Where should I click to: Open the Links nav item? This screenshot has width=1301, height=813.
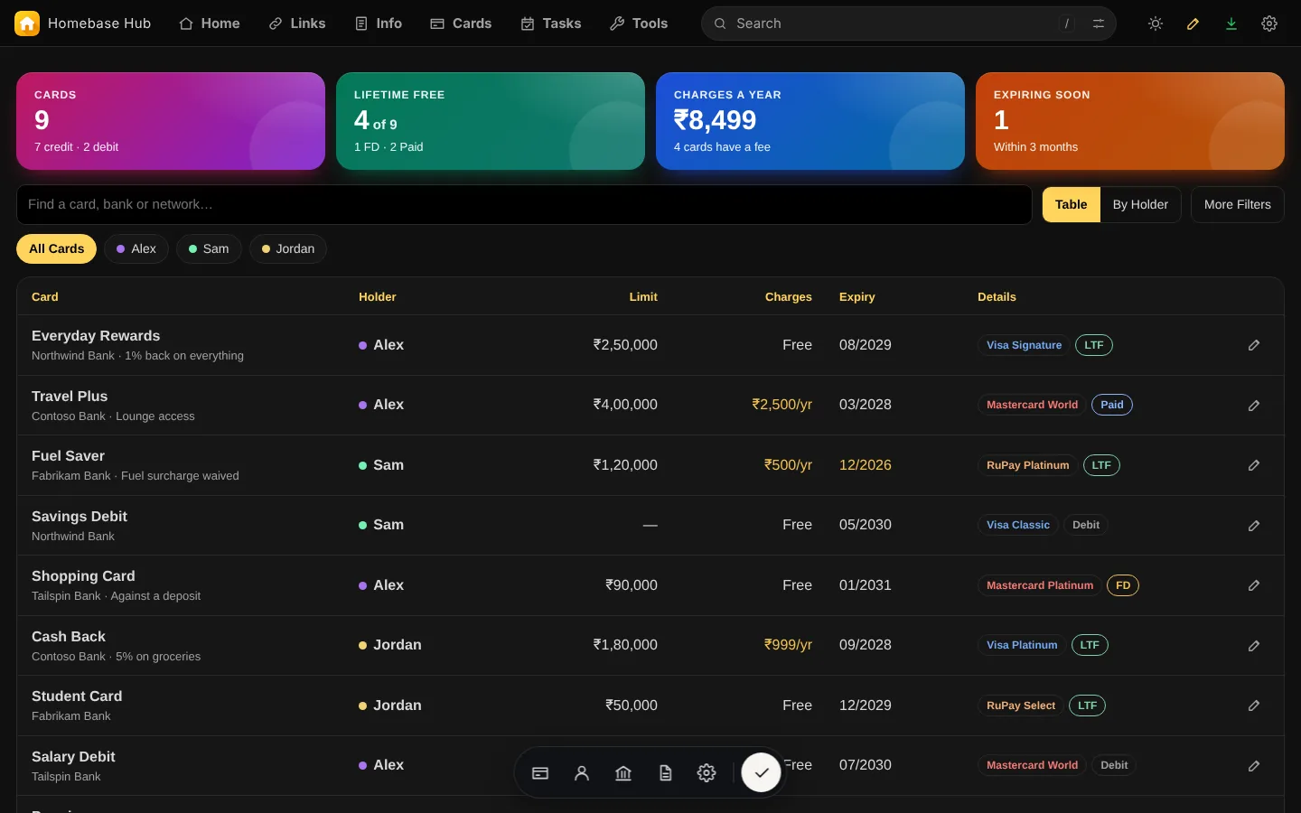pos(297,23)
